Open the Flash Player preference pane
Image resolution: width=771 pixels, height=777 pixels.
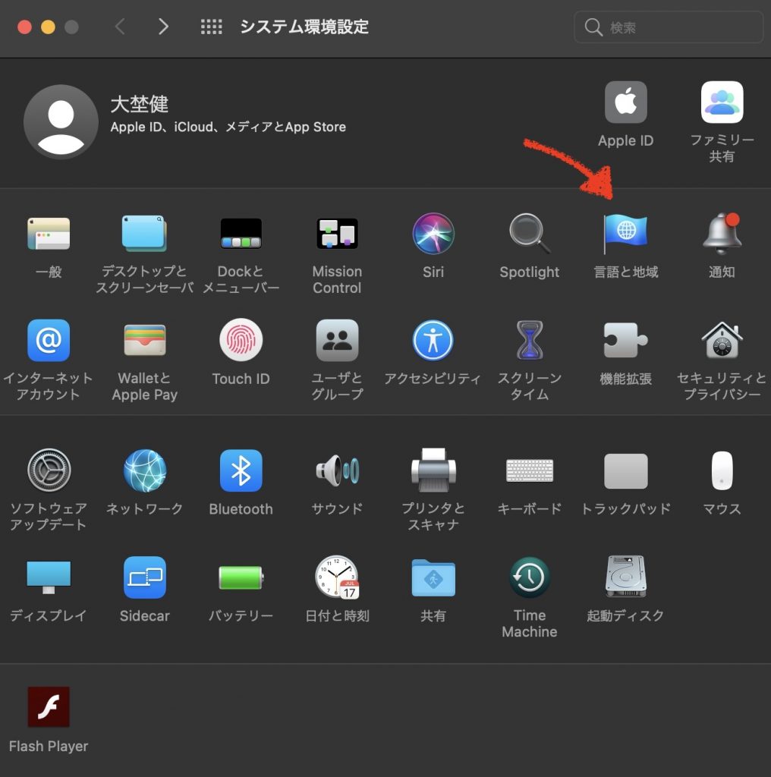coord(49,707)
